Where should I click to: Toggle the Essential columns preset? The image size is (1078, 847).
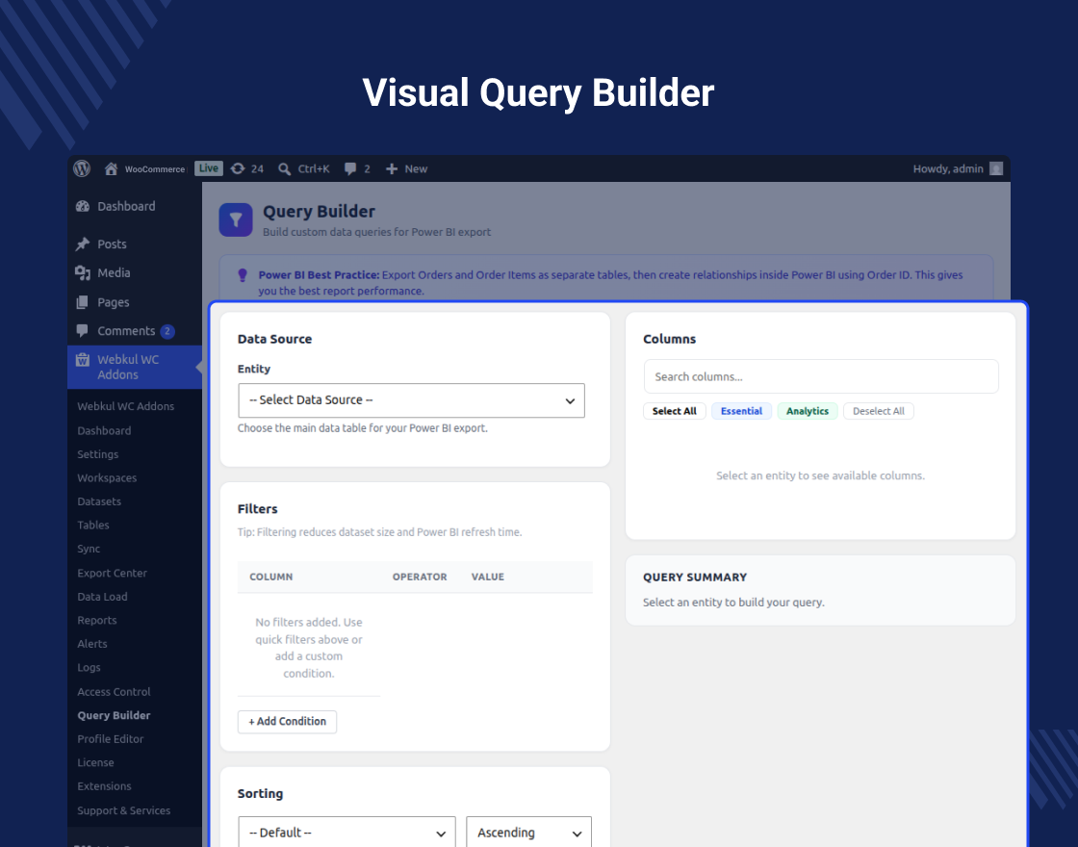pyautogui.click(x=741, y=411)
